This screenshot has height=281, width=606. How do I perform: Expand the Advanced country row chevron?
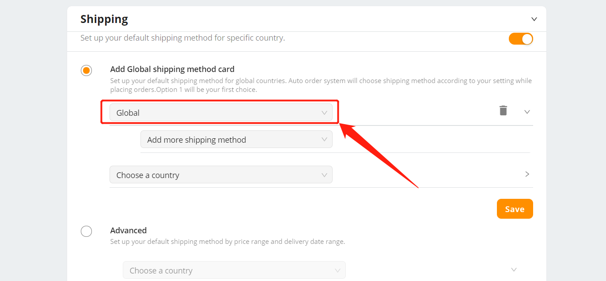[514, 270]
